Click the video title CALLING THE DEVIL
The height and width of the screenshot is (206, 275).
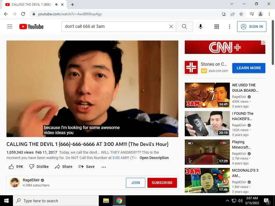coord(88,144)
